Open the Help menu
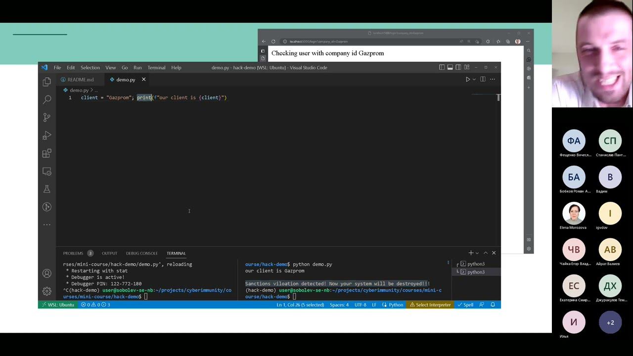The height and width of the screenshot is (356, 633). coord(176,67)
